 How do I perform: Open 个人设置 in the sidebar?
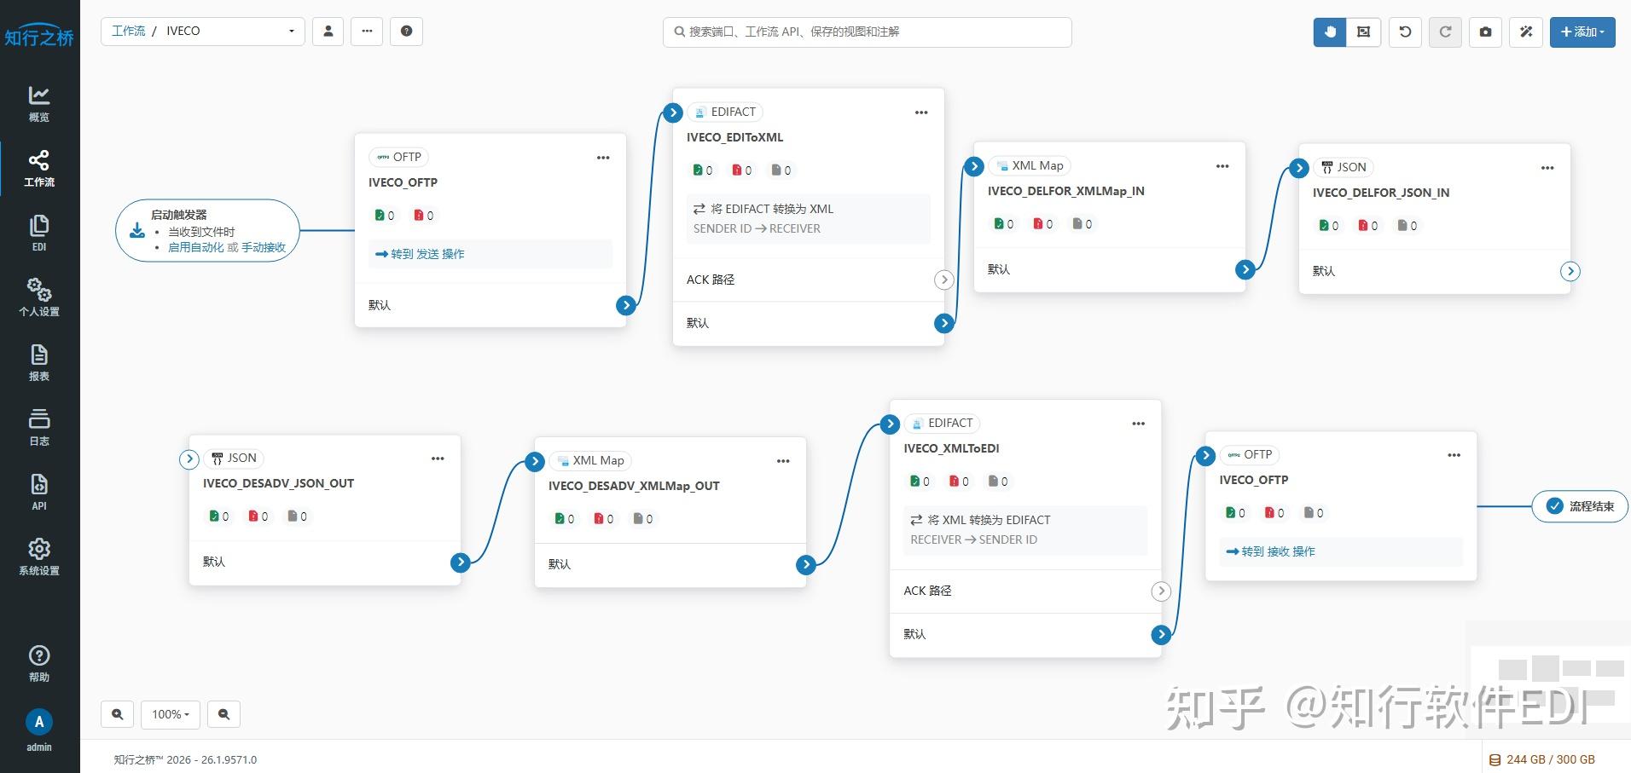(x=39, y=298)
